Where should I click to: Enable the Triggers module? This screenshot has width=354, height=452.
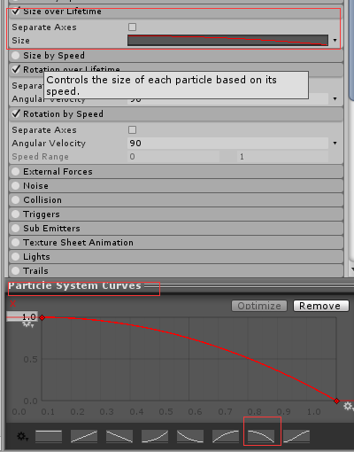click(15, 214)
